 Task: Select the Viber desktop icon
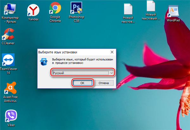pos(11,118)
